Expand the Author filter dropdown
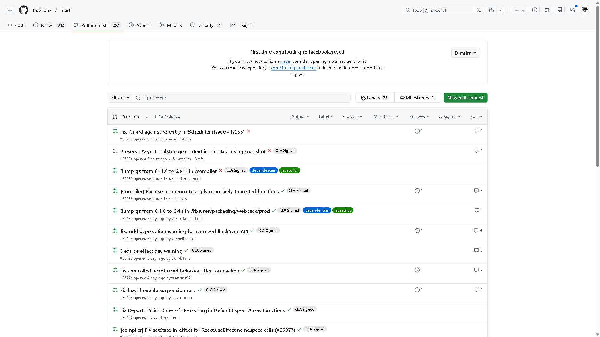Screen dimensions: 600x337 pos(300,116)
